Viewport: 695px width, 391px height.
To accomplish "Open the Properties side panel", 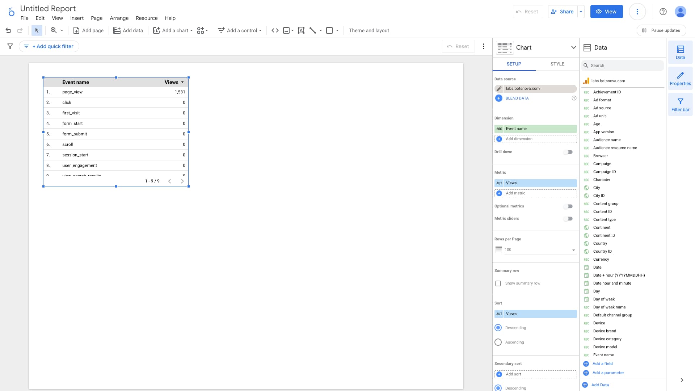I will pyautogui.click(x=680, y=79).
